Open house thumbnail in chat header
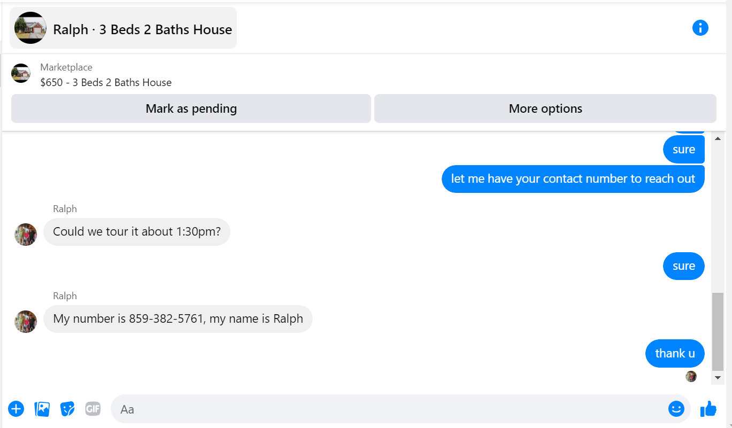 30,28
